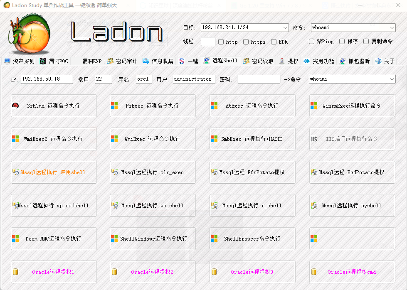Image resolution: width=407 pixels, height=290 pixels.
Task: Click the 密码审计 tab users icon
Action: (x=110, y=61)
